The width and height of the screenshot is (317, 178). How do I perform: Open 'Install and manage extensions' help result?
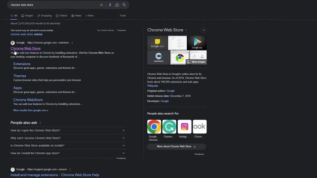[x=55, y=175]
